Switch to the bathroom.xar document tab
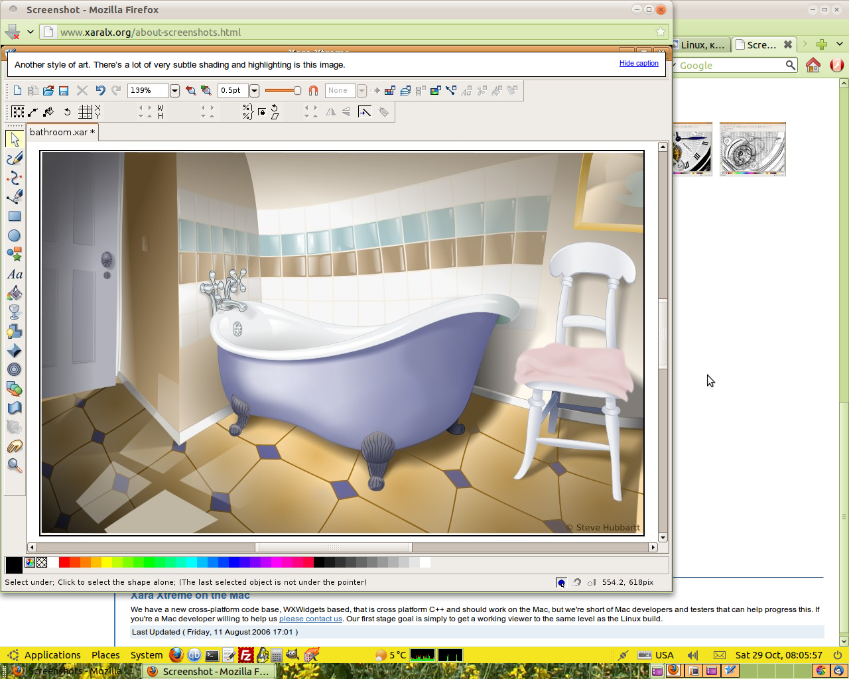 click(62, 132)
